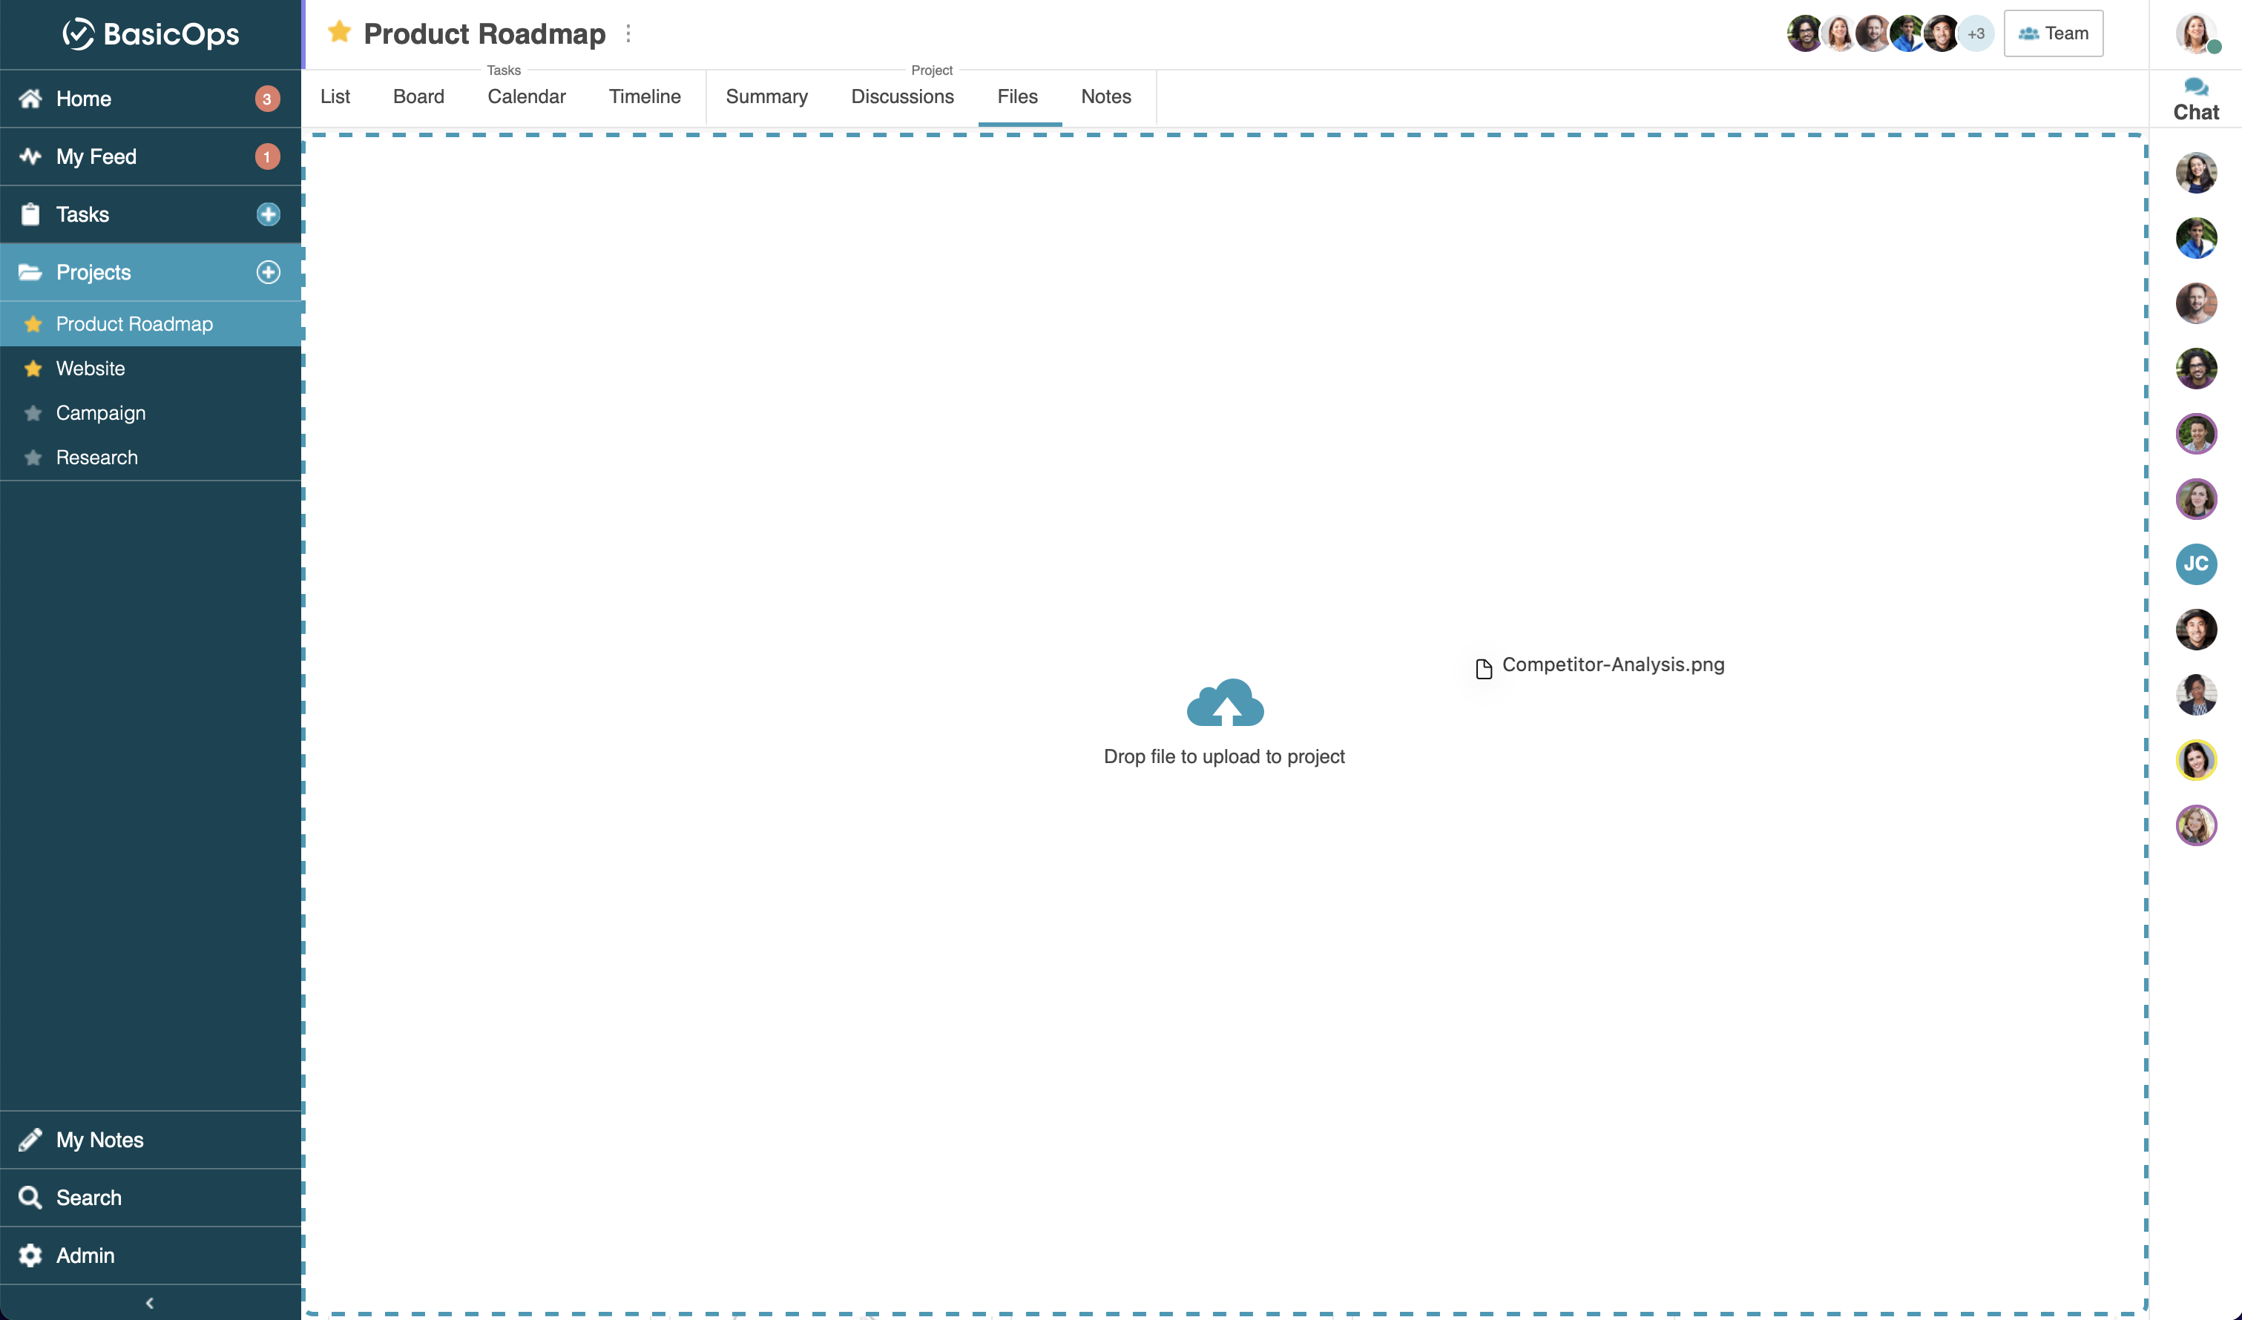The image size is (2242, 1320).
Task: Open Admin settings gear
Action: click(30, 1255)
